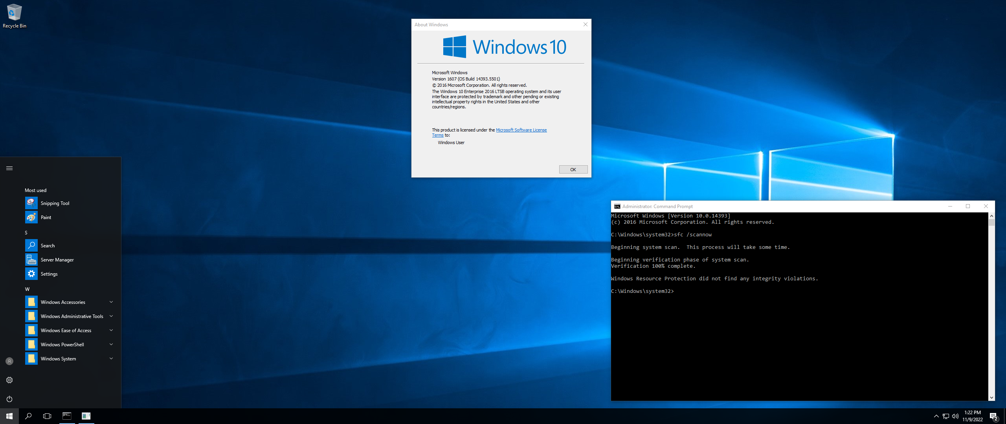
Task: Click the Show desktop sliver at taskbar end
Action: pos(1004,416)
